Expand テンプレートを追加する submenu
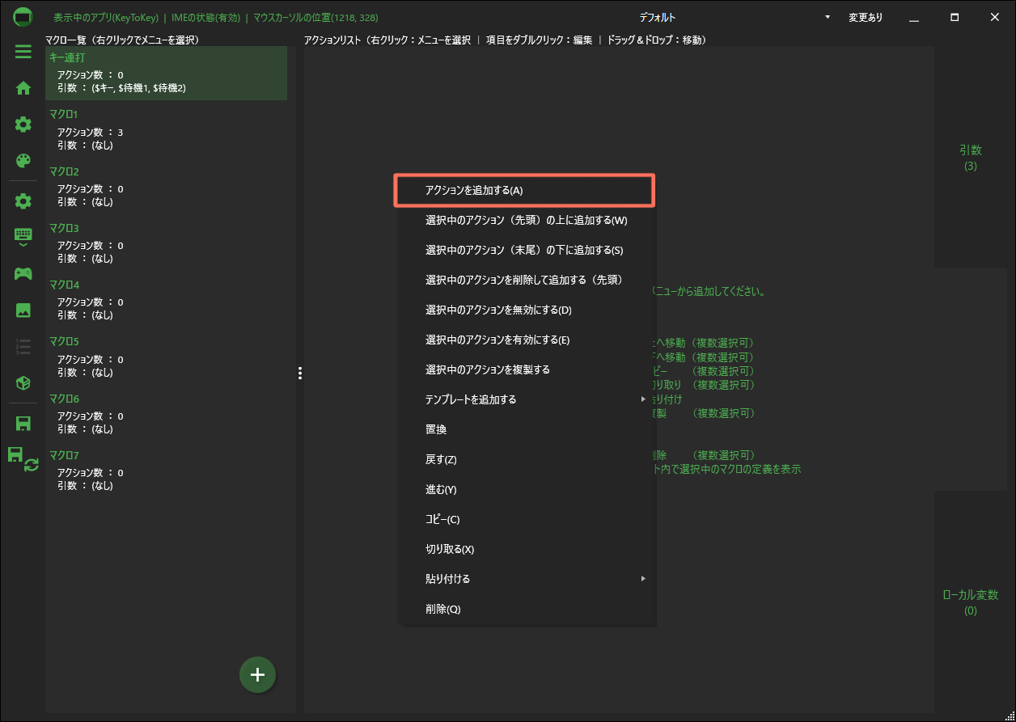Screen dimensions: 1016x722 (527, 399)
